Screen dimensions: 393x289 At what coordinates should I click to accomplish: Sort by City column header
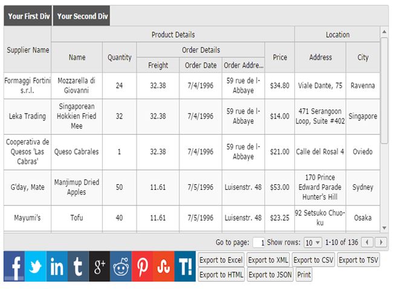tap(363, 57)
